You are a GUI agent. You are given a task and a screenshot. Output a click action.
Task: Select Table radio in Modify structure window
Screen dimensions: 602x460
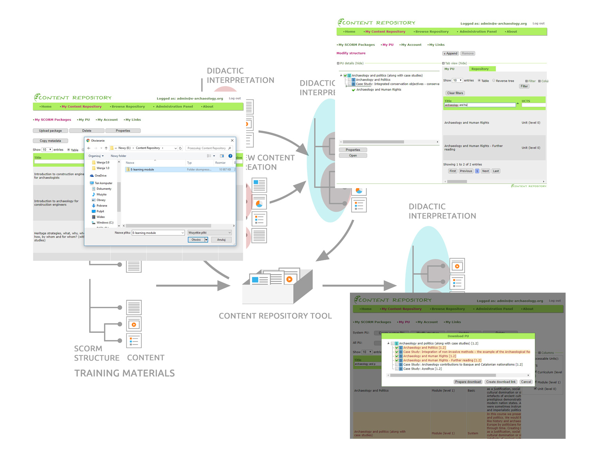coord(479,81)
